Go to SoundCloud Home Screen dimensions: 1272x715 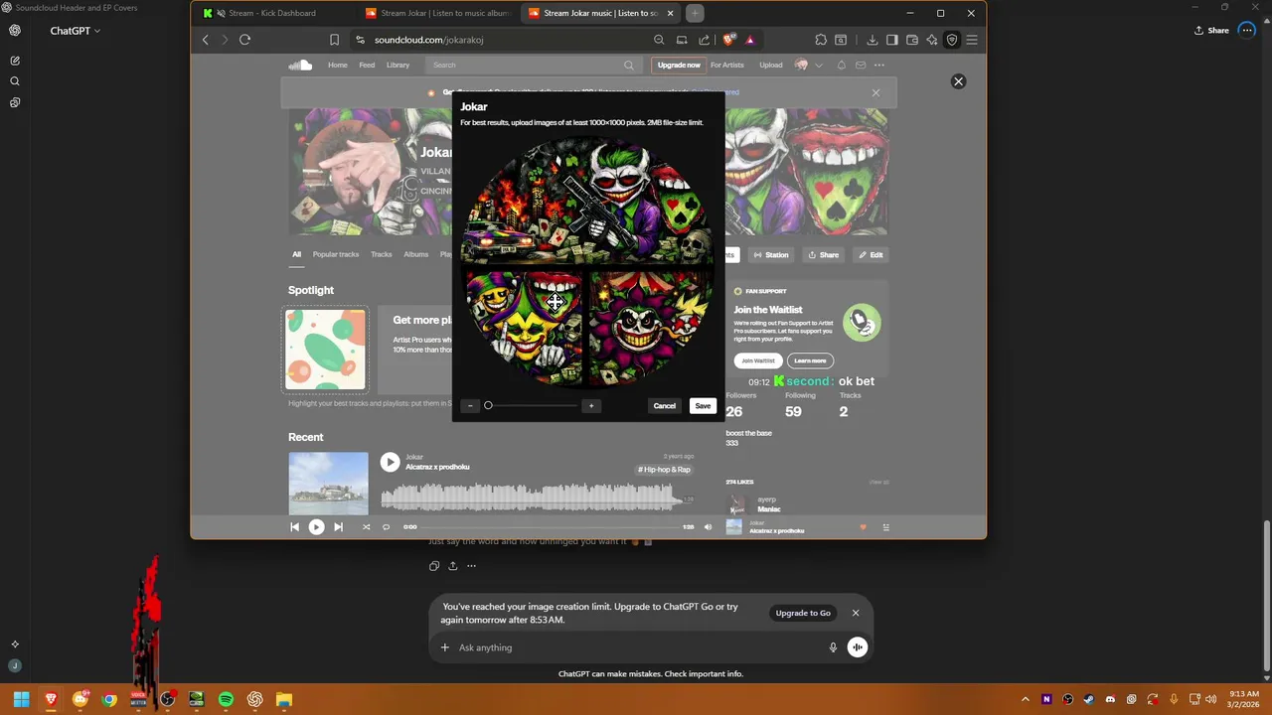coord(338,65)
